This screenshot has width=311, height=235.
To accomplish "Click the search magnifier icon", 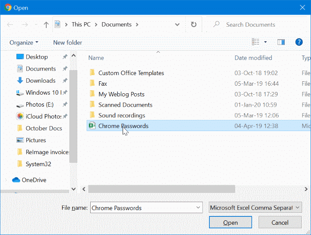I will [216, 24].
